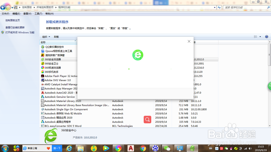Open the 帮助(H) menu
Image resolution: width=271 pixels, height=152 pixels.
(x=49, y=14)
